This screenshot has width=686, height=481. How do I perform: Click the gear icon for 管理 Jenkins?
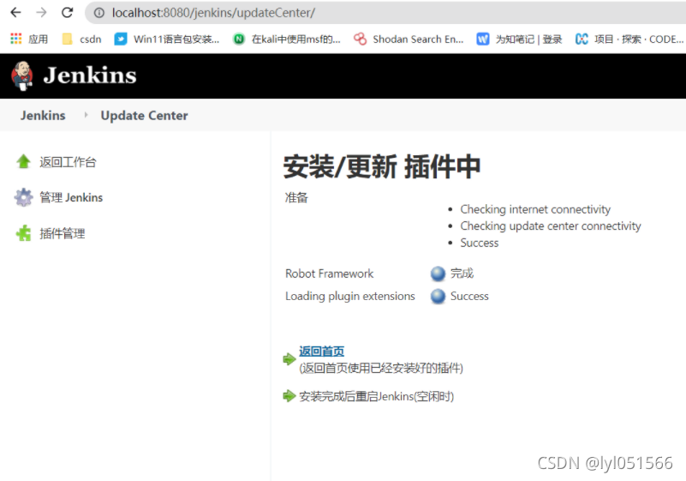(24, 197)
